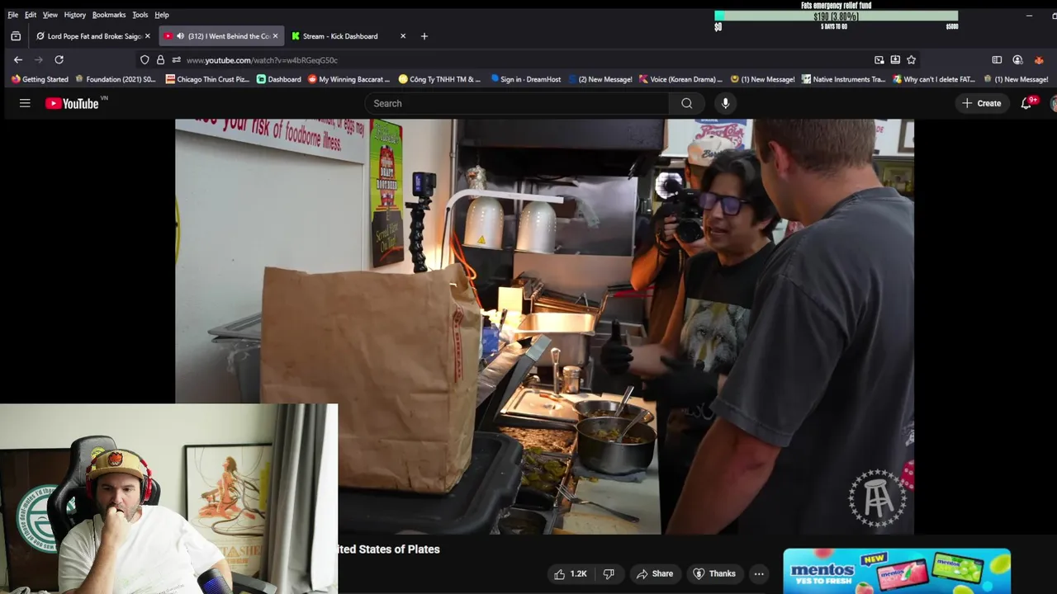
Task: Open the Công Ty TNHH TM bookmark
Action: tap(439, 79)
